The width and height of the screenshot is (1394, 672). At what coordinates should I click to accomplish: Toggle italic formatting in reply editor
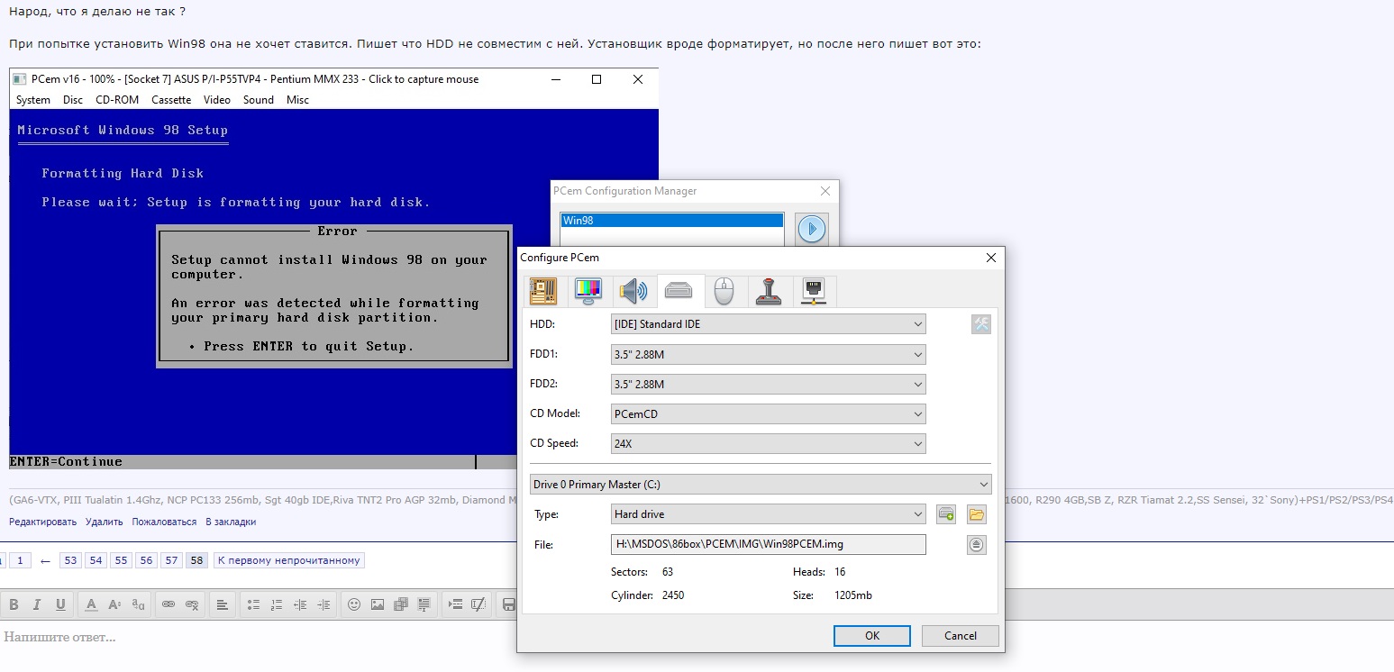point(38,604)
